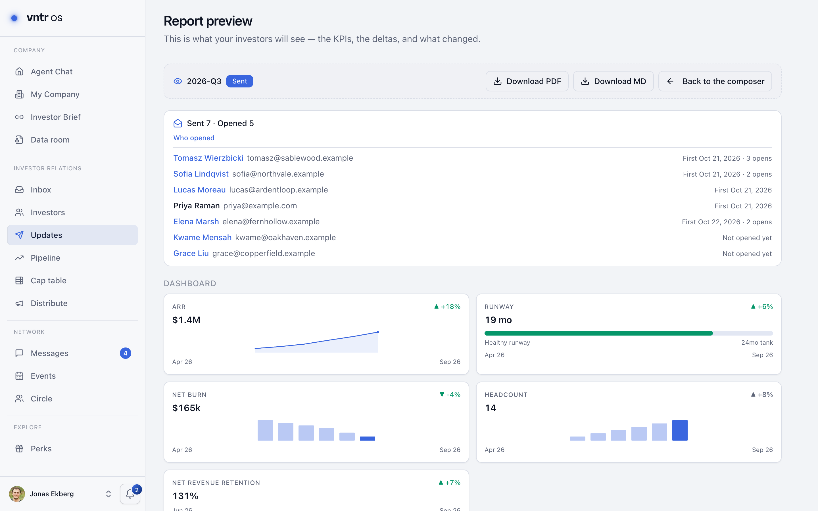The width and height of the screenshot is (818, 511).
Task: Open the notifications bell
Action: (x=130, y=494)
